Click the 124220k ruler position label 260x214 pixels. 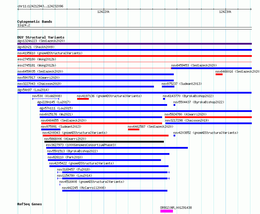tap(103, 12)
